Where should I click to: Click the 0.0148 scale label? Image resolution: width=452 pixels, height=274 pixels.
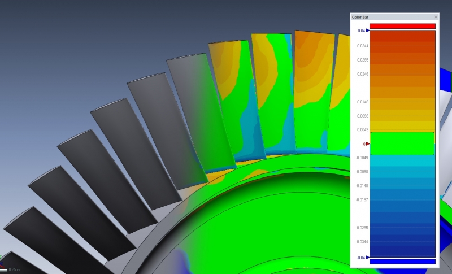(x=361, y=102)
